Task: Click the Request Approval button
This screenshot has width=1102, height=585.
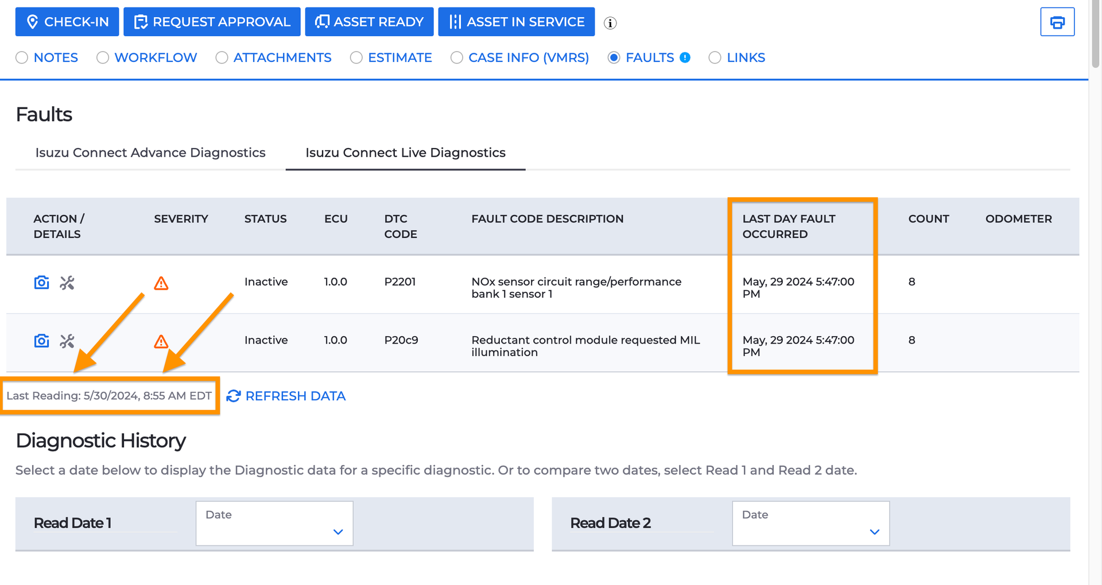Action: (x=212, y=22)
